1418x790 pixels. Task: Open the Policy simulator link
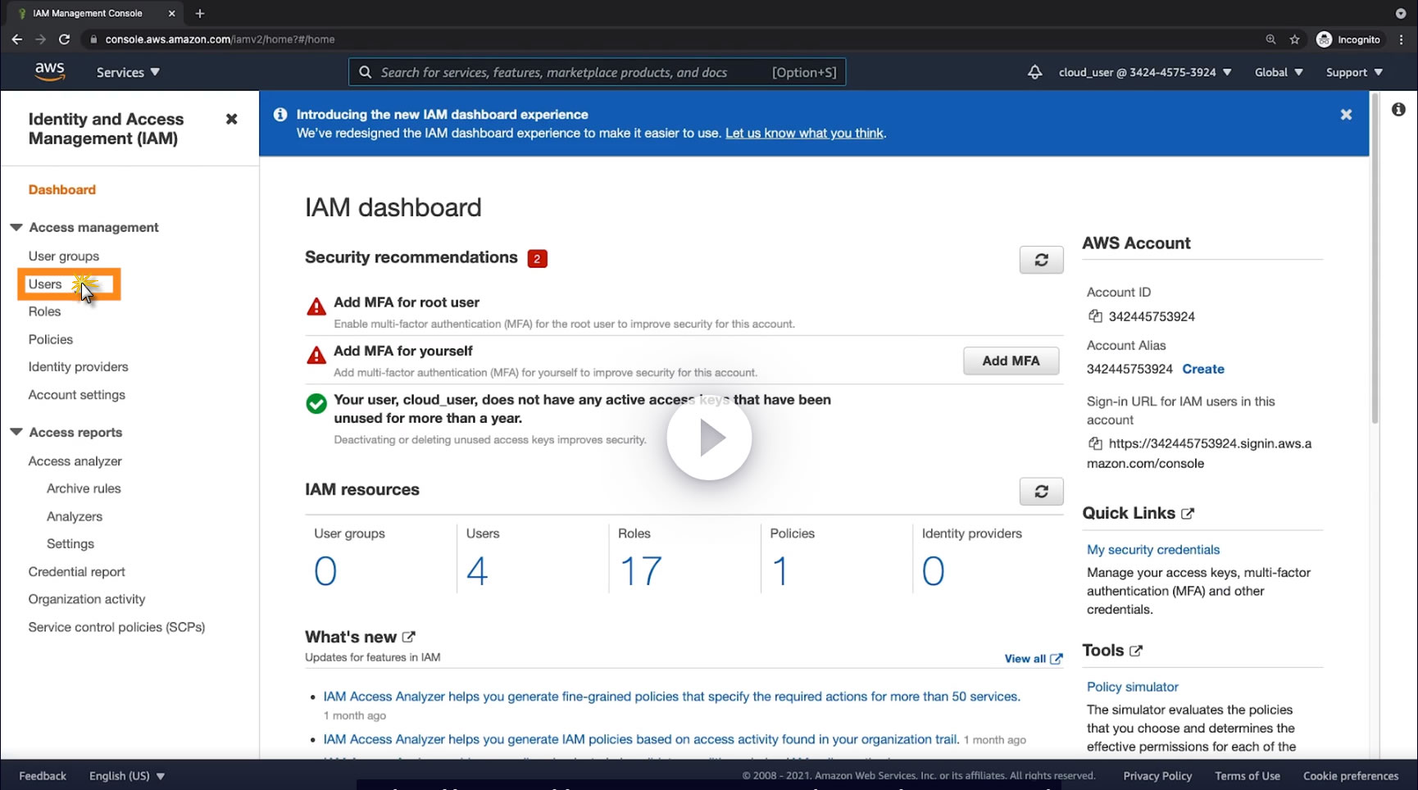pyautogui.click(x=1133, y=687)
